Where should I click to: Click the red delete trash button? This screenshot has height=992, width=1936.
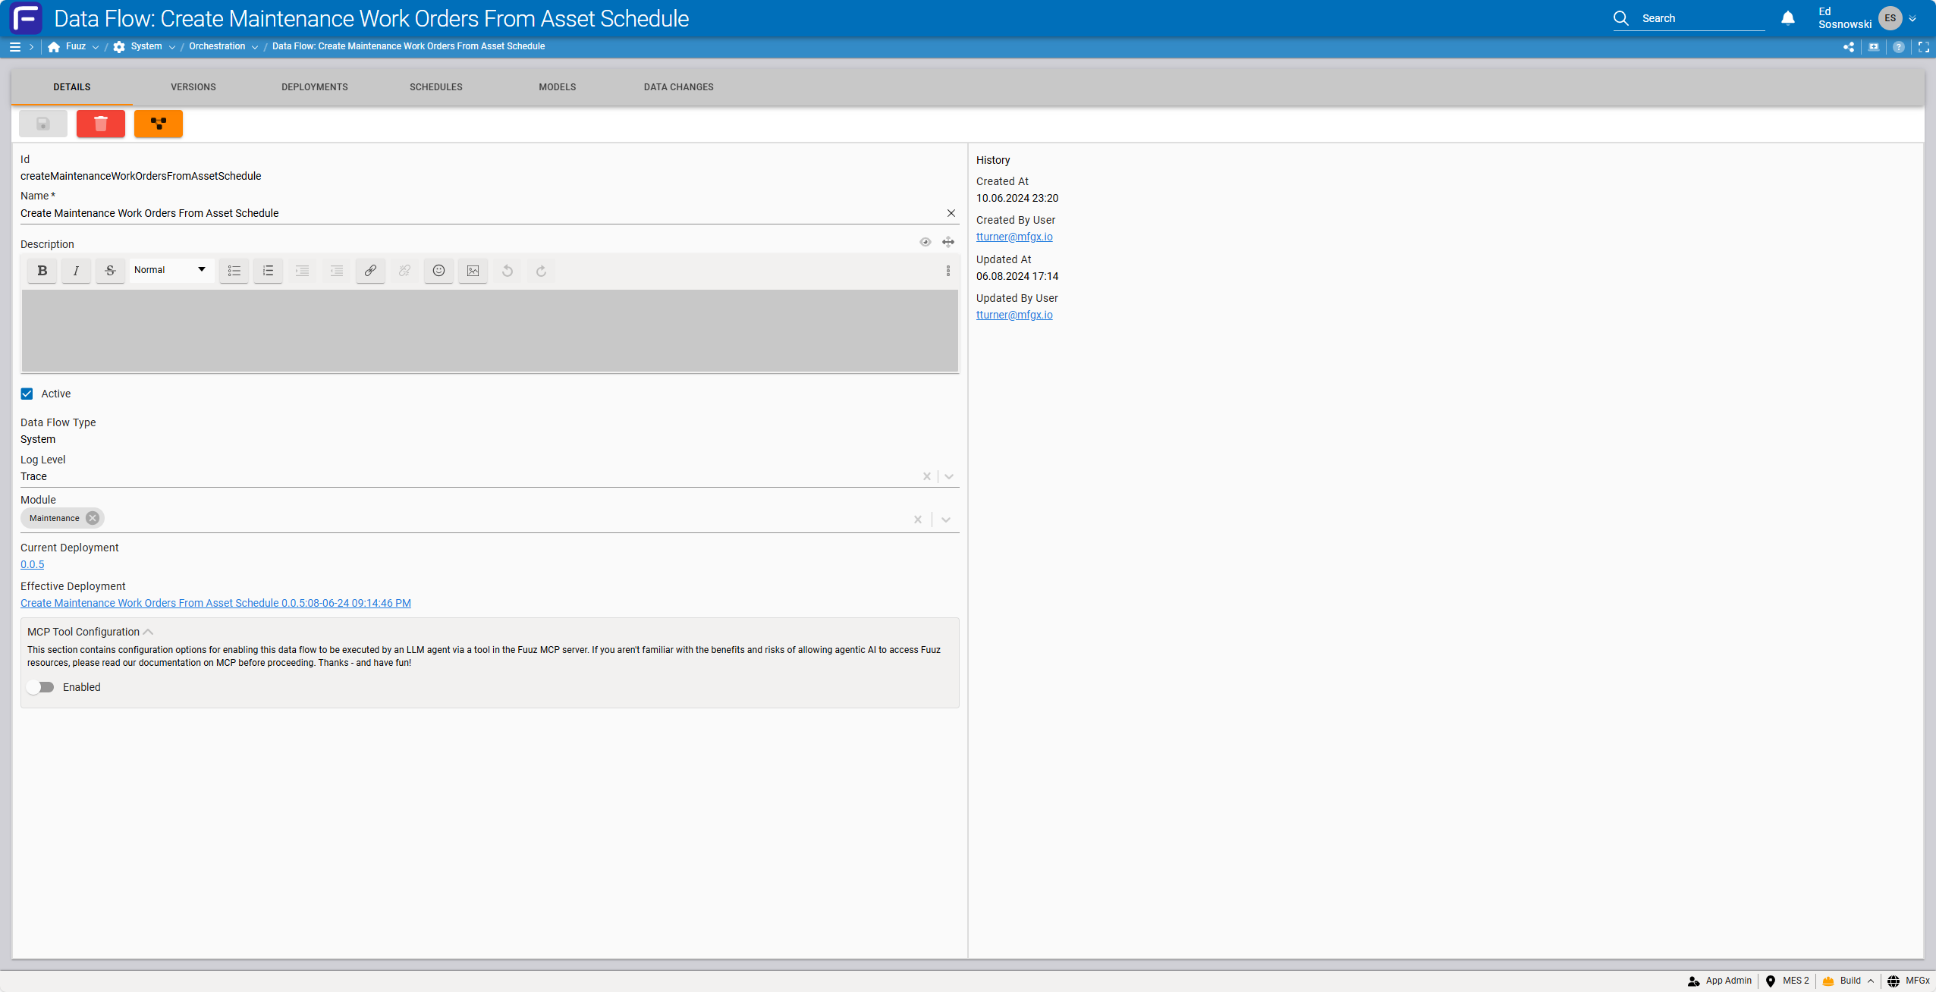[101, 124]
